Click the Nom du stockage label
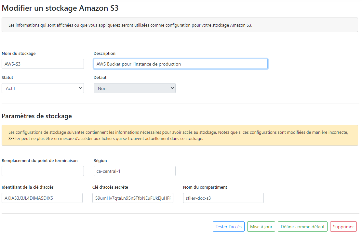The height and width of the screenshot is (239, 362). tap(19, 53)
